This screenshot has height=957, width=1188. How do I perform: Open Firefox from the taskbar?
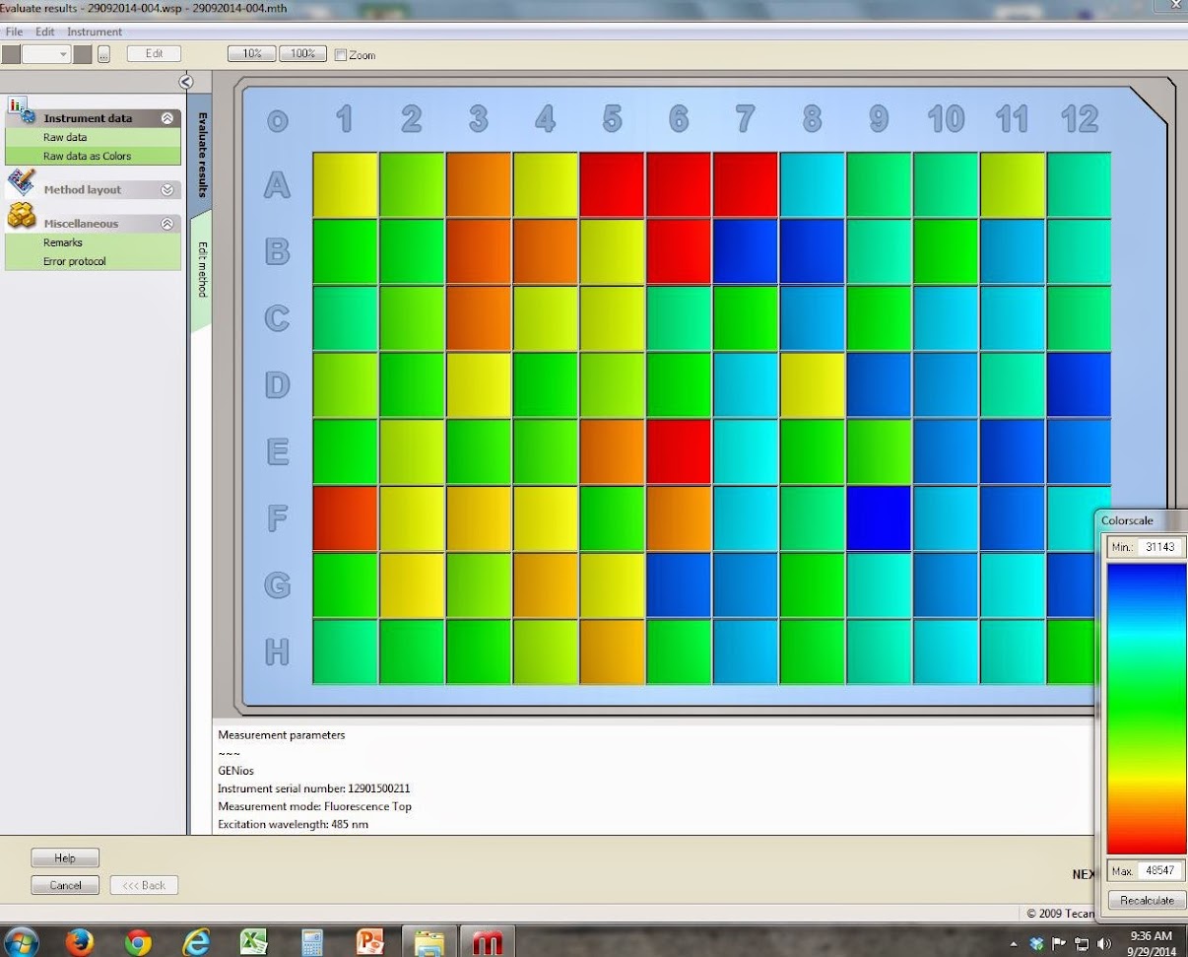click(79, 941)
